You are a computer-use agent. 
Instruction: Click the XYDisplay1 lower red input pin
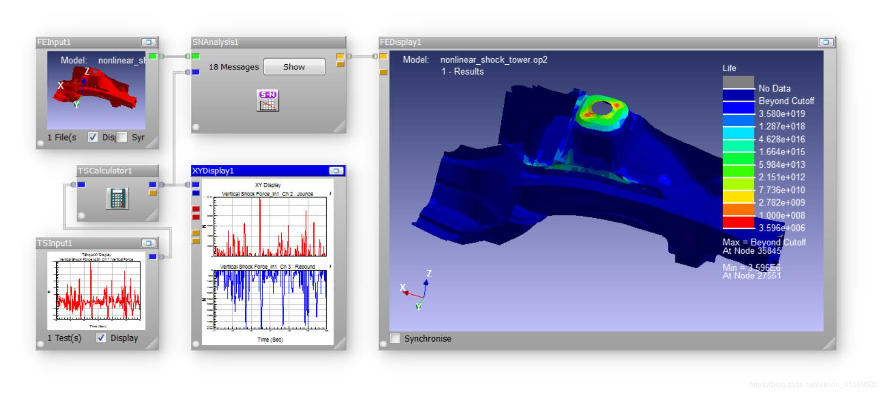coord(196,217)
